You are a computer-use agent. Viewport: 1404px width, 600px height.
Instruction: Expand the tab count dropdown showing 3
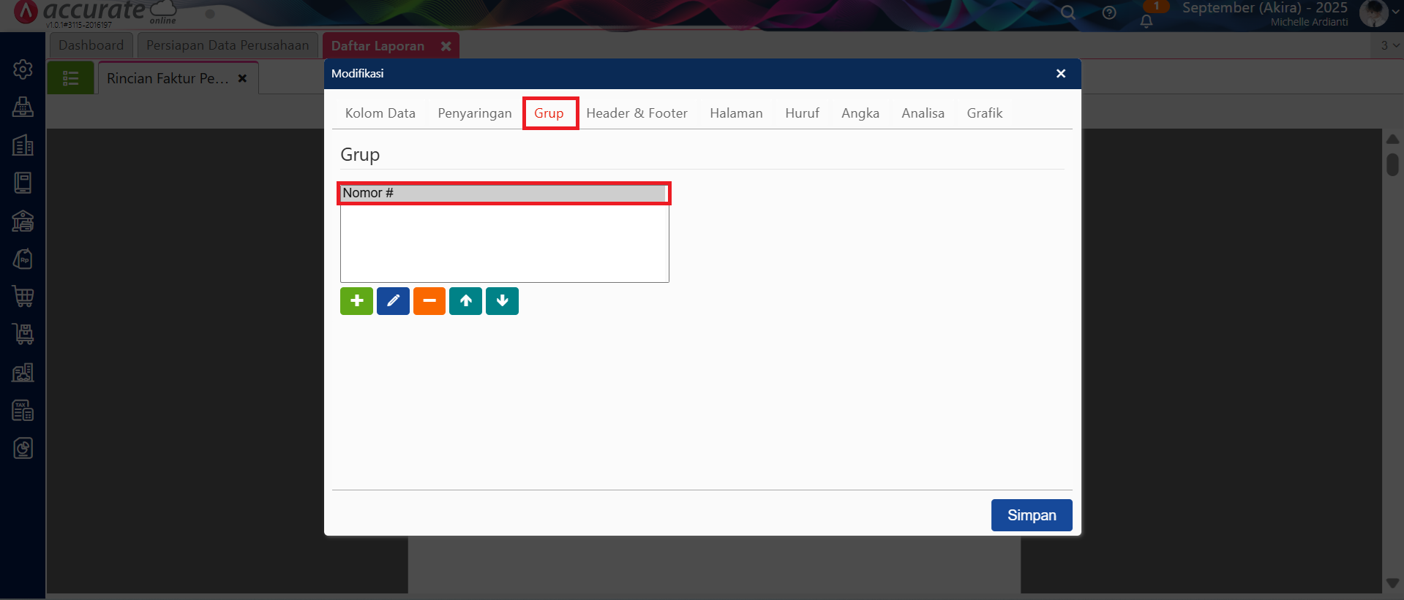[1389, 45]
